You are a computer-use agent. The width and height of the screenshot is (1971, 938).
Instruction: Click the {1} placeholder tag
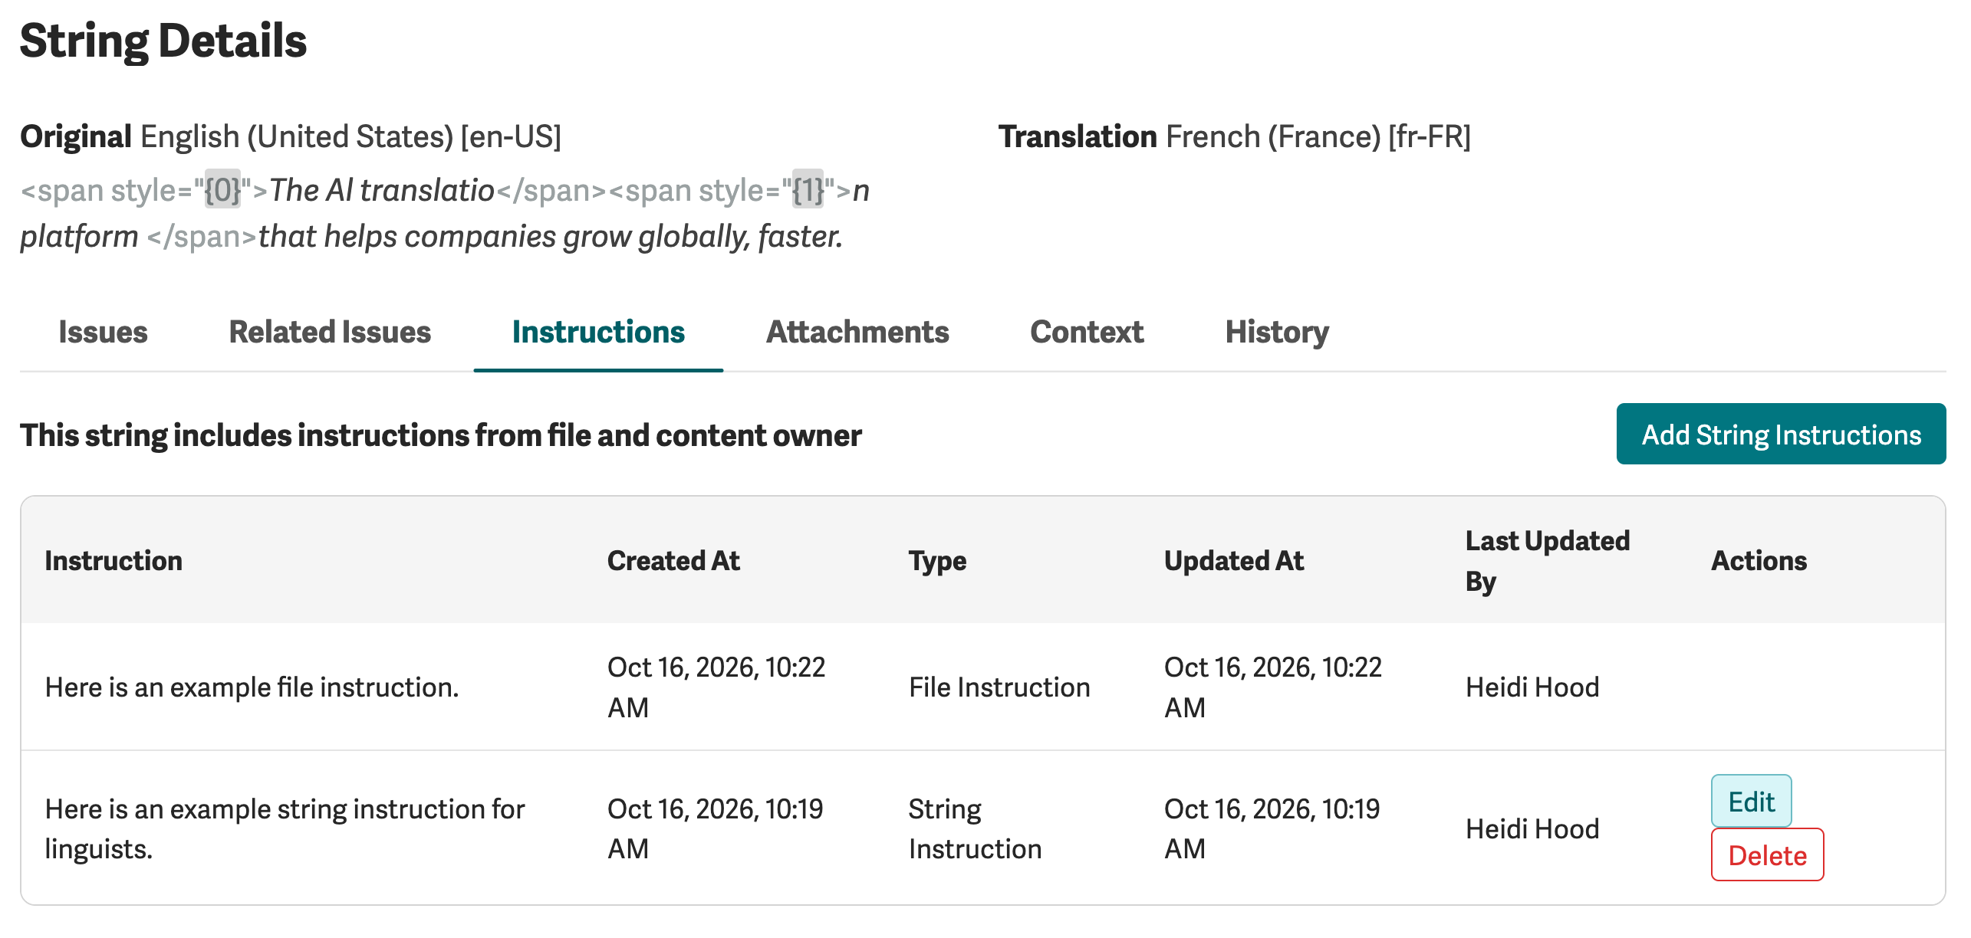click(808, 189)
